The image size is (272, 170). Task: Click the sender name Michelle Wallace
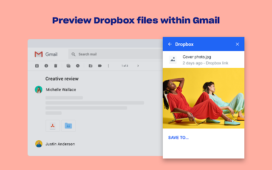61,90
